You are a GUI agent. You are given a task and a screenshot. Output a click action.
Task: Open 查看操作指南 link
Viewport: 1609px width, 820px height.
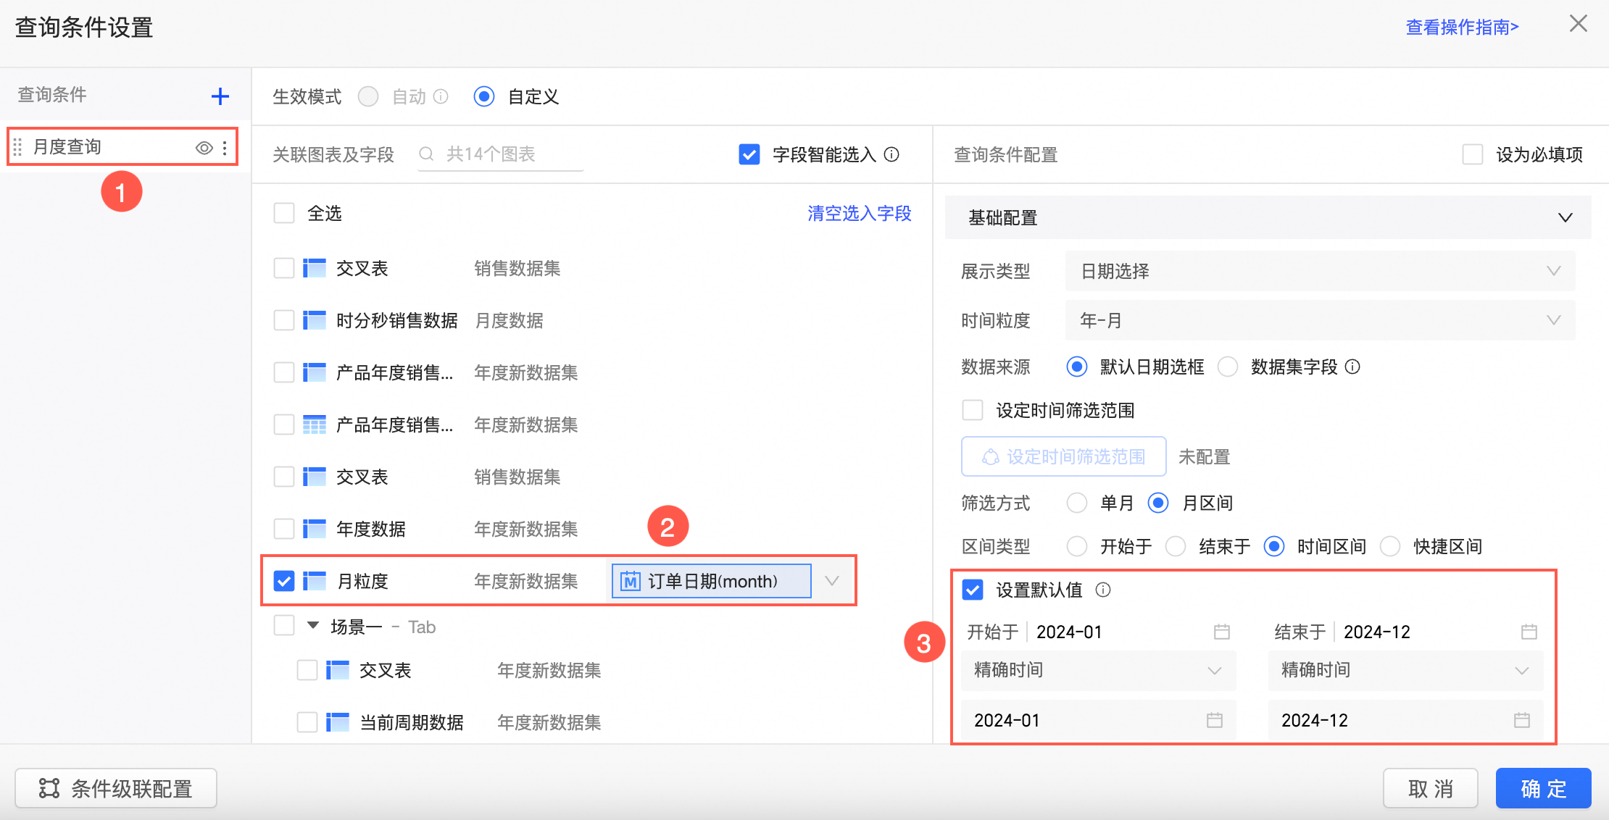[x=1462, y=27]
